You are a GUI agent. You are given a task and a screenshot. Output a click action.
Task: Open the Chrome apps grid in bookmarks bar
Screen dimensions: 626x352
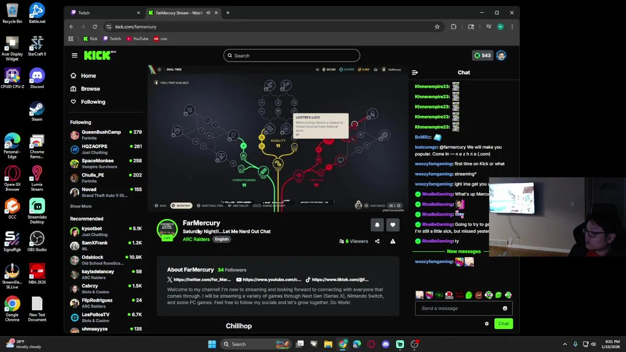71,39
